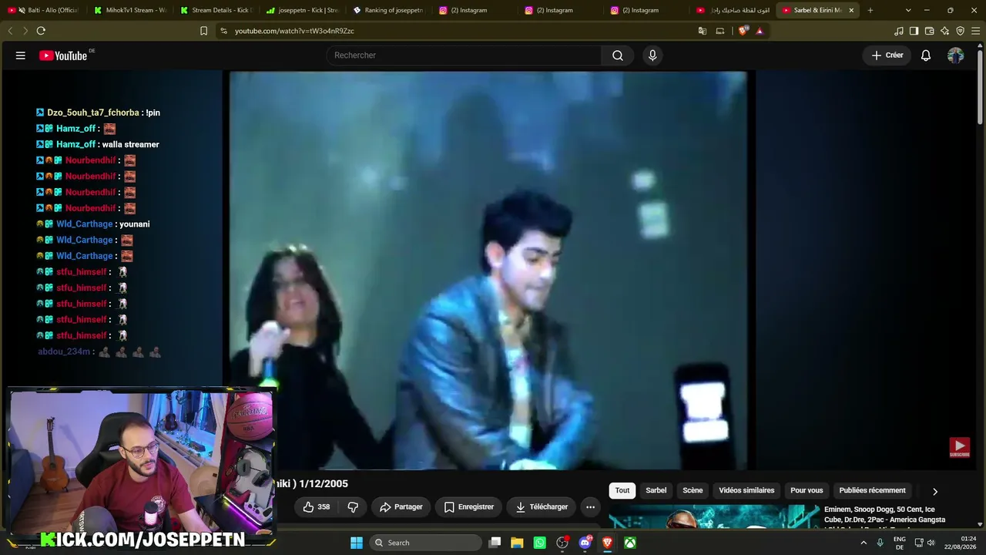Viewport: 986px width, 555px height.
Task: Open the Xbox app from the taskbar
Action: (630, 543)
